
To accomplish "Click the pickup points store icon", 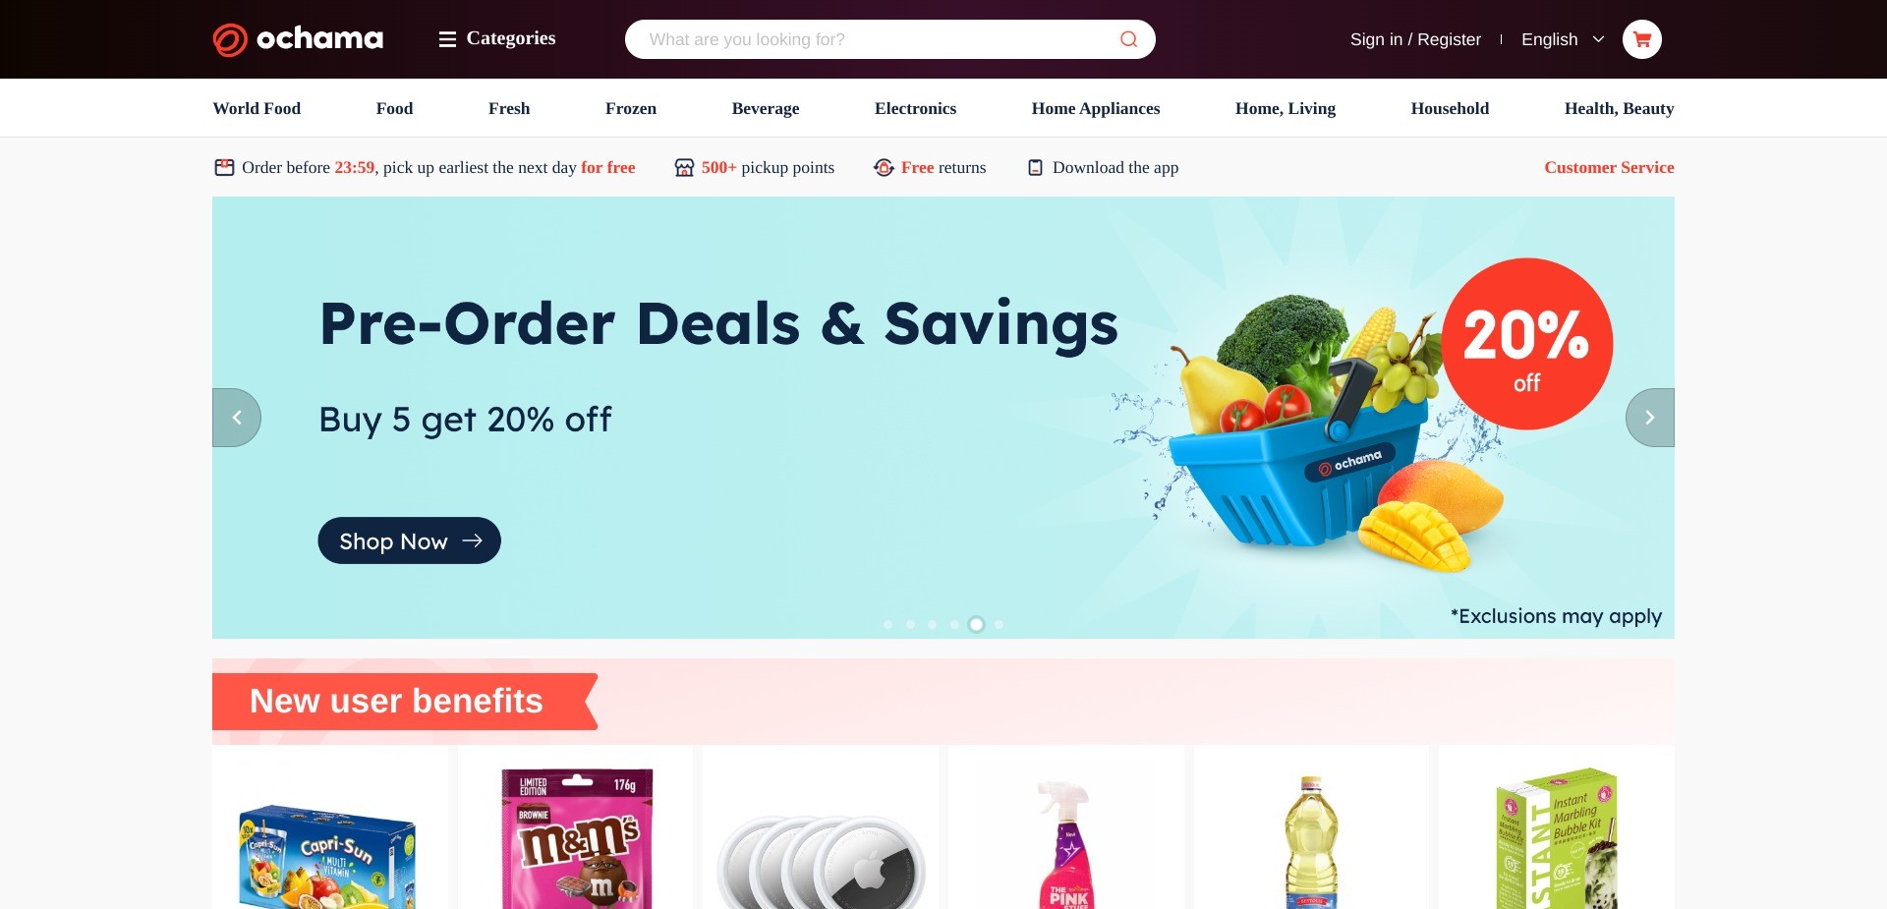I will click(x=684, y=168).
